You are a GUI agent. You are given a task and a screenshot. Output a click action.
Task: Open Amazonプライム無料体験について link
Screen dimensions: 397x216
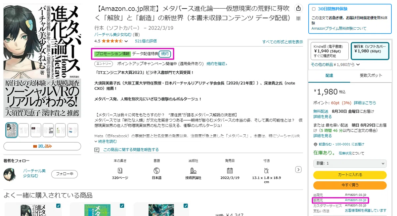[x=339, y=28]
